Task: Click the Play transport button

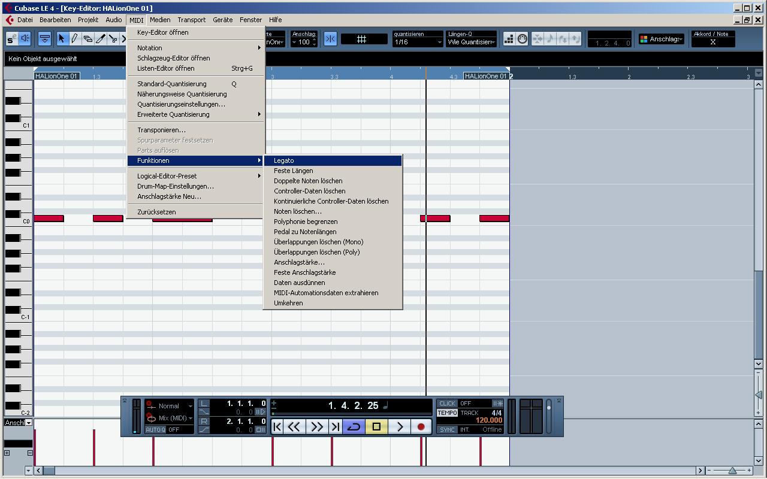Action: pos(400,426)
